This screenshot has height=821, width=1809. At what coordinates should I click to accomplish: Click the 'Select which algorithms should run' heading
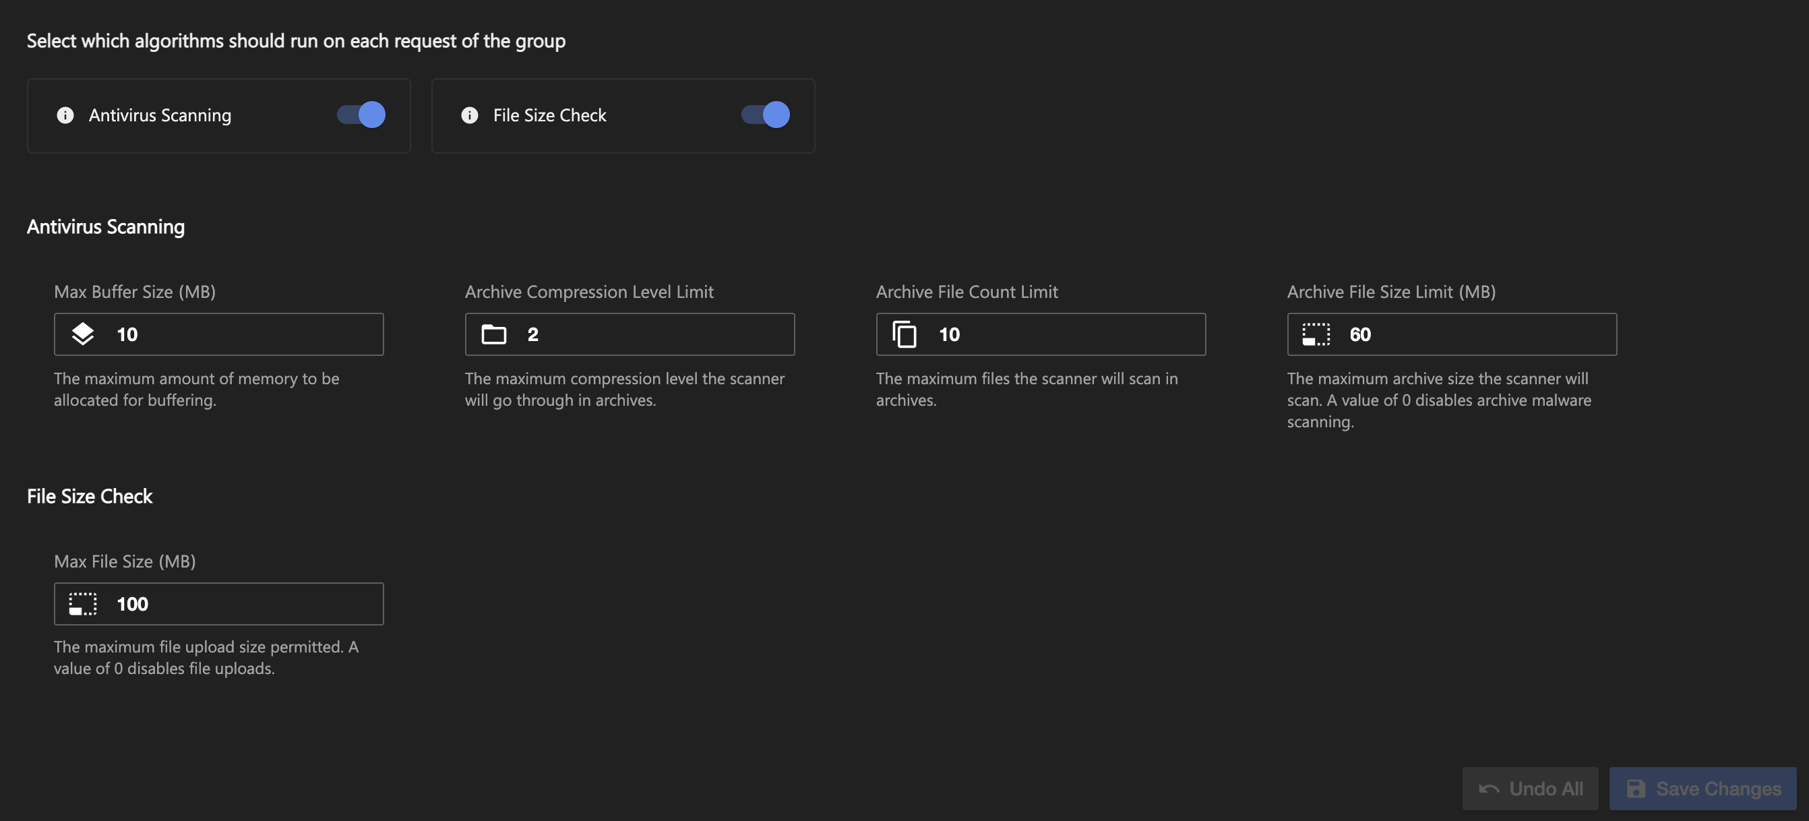(296, 41)
